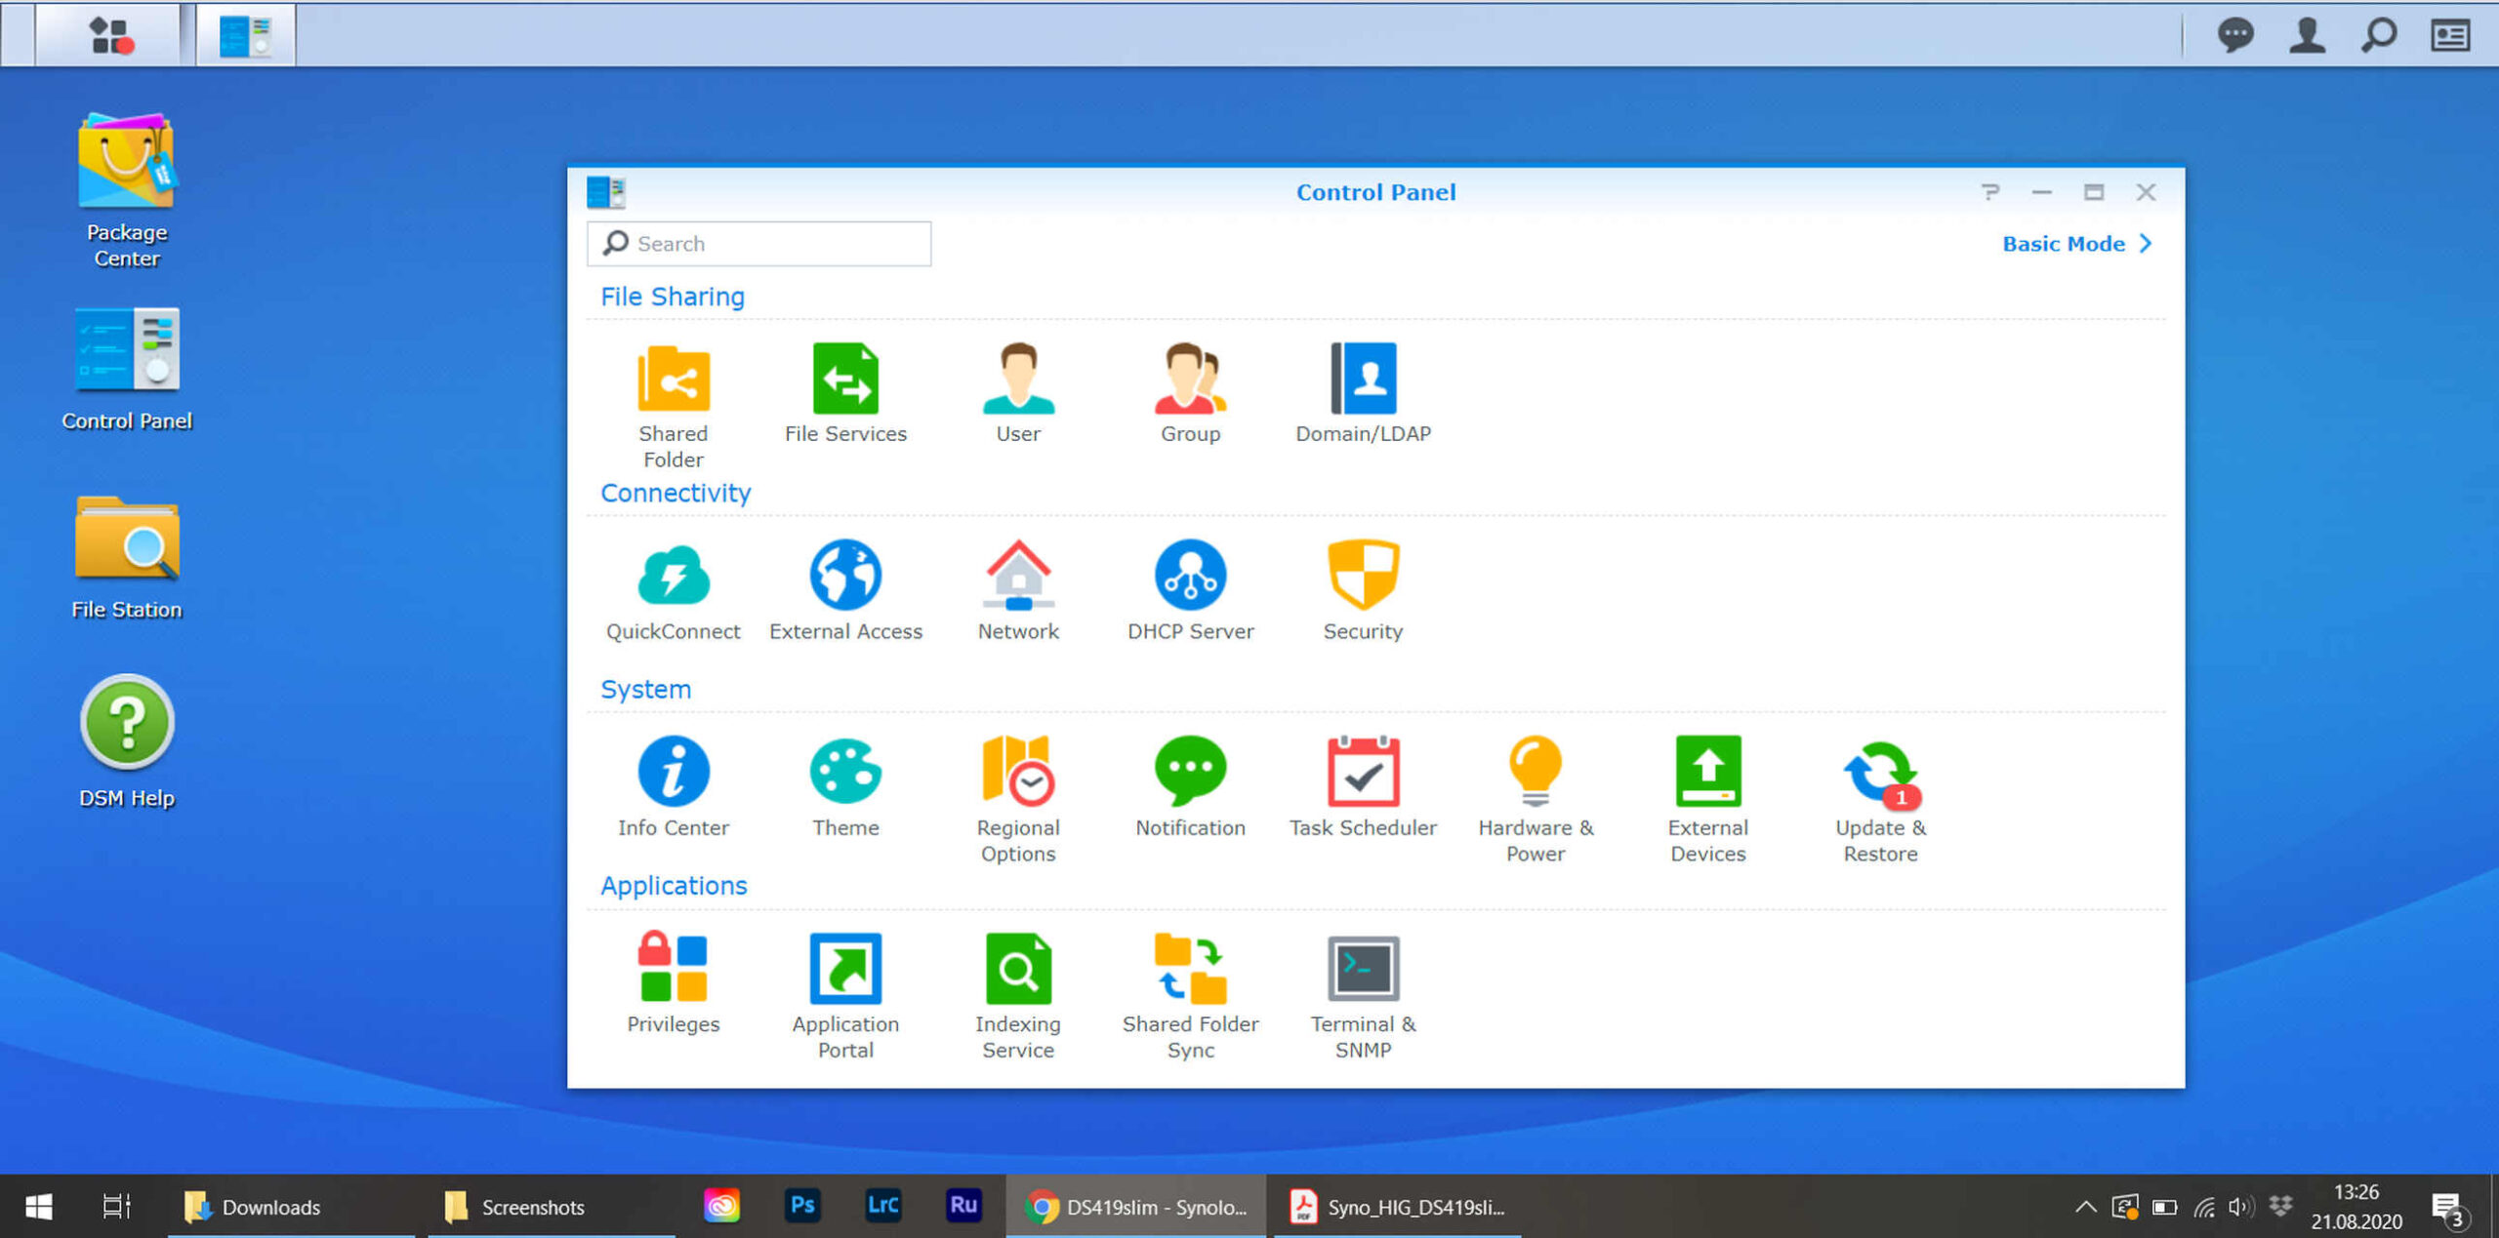Open DSM search magnifier in top bar
This screenshot has width=2499, height=1238.
pos(2379,35)
